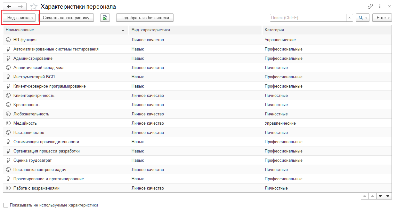Clear the search field with the x button
Viewport: 397px width, 211px height.
pyautogui.click(x=350, y=18)
